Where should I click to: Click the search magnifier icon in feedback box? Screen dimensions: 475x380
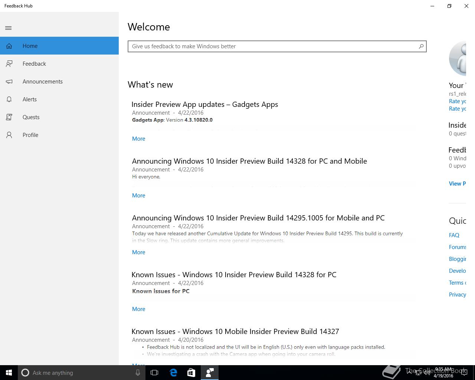pyautogui.click(x=421, y=46)
